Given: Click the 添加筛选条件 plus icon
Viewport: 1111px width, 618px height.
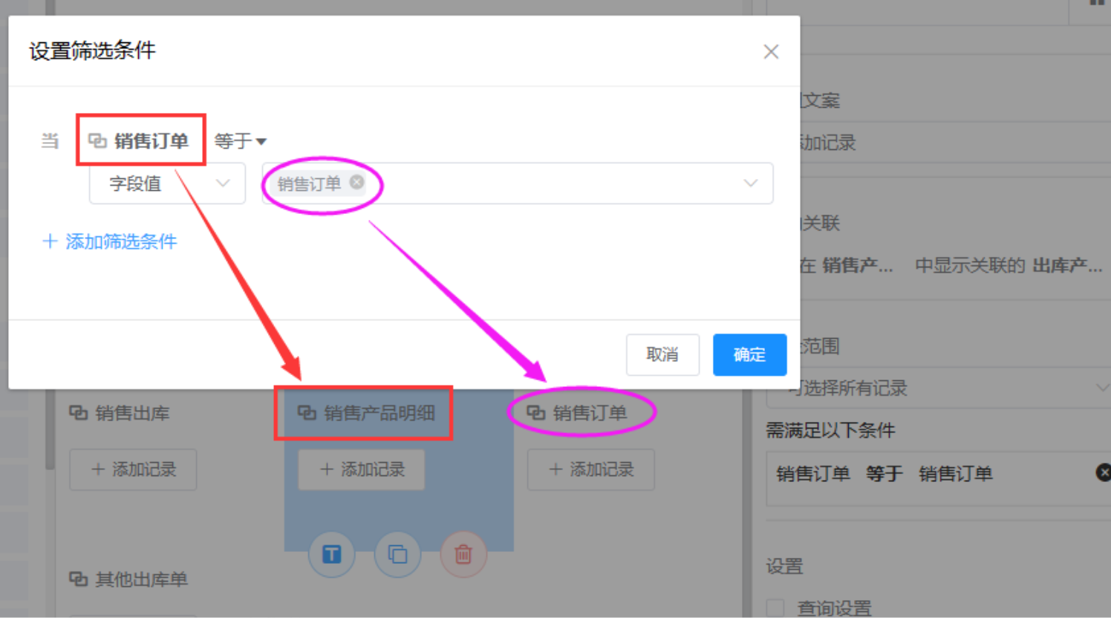Looking at the screenshot, I should coord(50,241).
